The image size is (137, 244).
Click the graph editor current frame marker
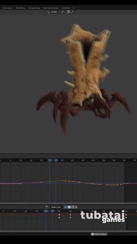point(50,160)
